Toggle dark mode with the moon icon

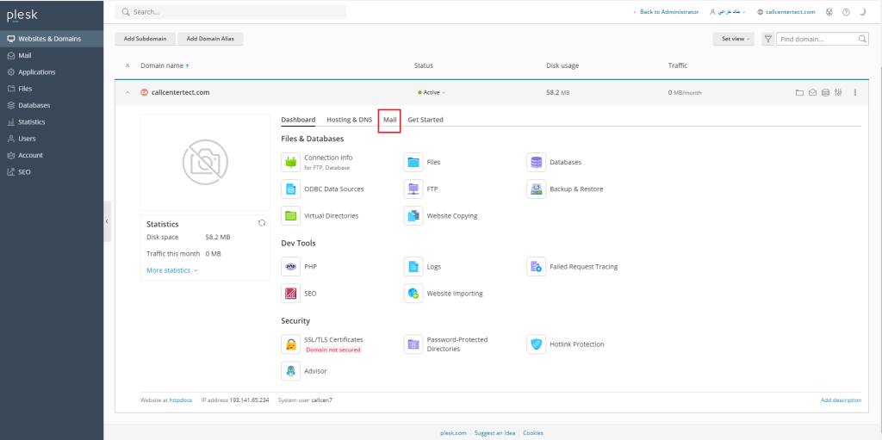862,12
